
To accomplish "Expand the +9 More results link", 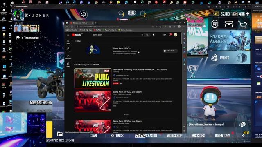I will (x=126, y=115).
